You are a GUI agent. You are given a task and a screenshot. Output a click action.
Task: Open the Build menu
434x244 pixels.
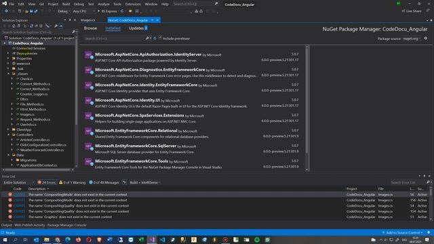(66, 4)
